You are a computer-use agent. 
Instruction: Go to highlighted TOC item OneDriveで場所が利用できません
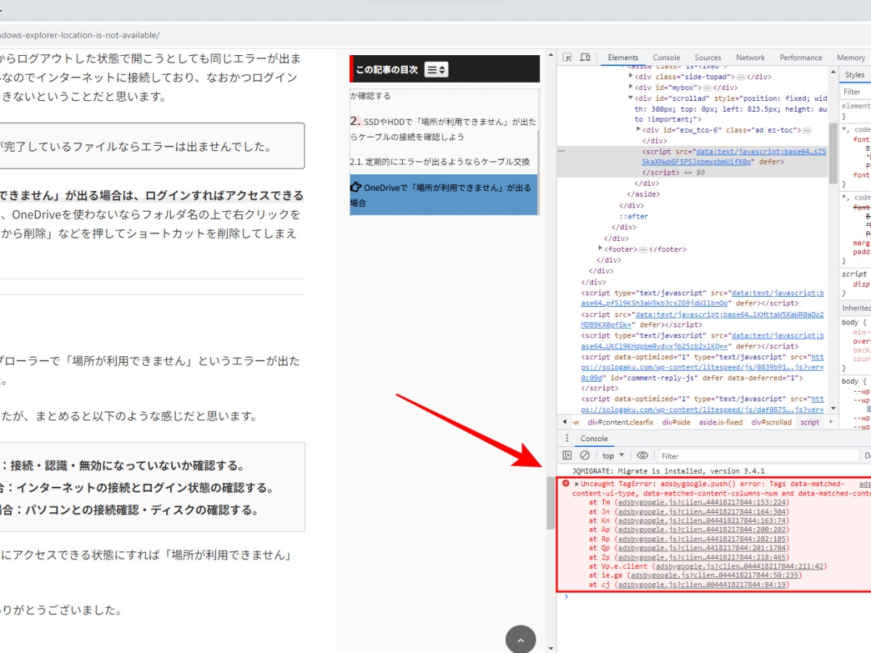pos(443,194)
